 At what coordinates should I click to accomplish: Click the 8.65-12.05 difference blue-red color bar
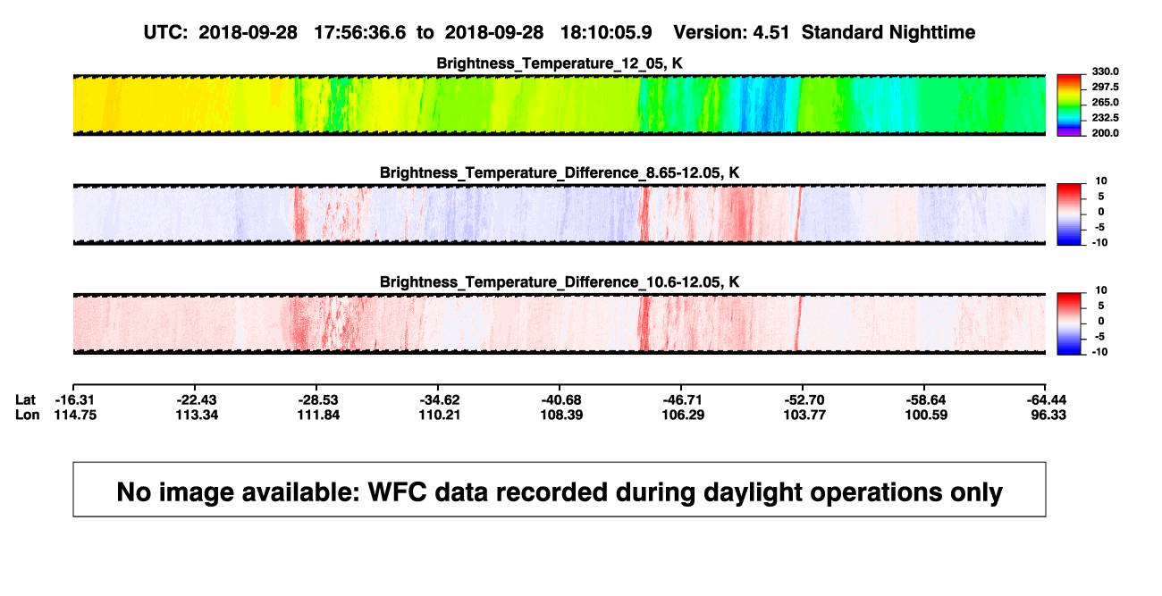coord(1070,214)
